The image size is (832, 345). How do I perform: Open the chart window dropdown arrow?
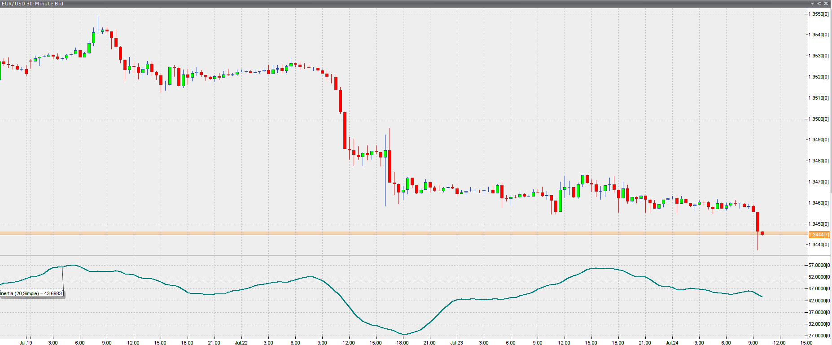click(x=812, y=4)
